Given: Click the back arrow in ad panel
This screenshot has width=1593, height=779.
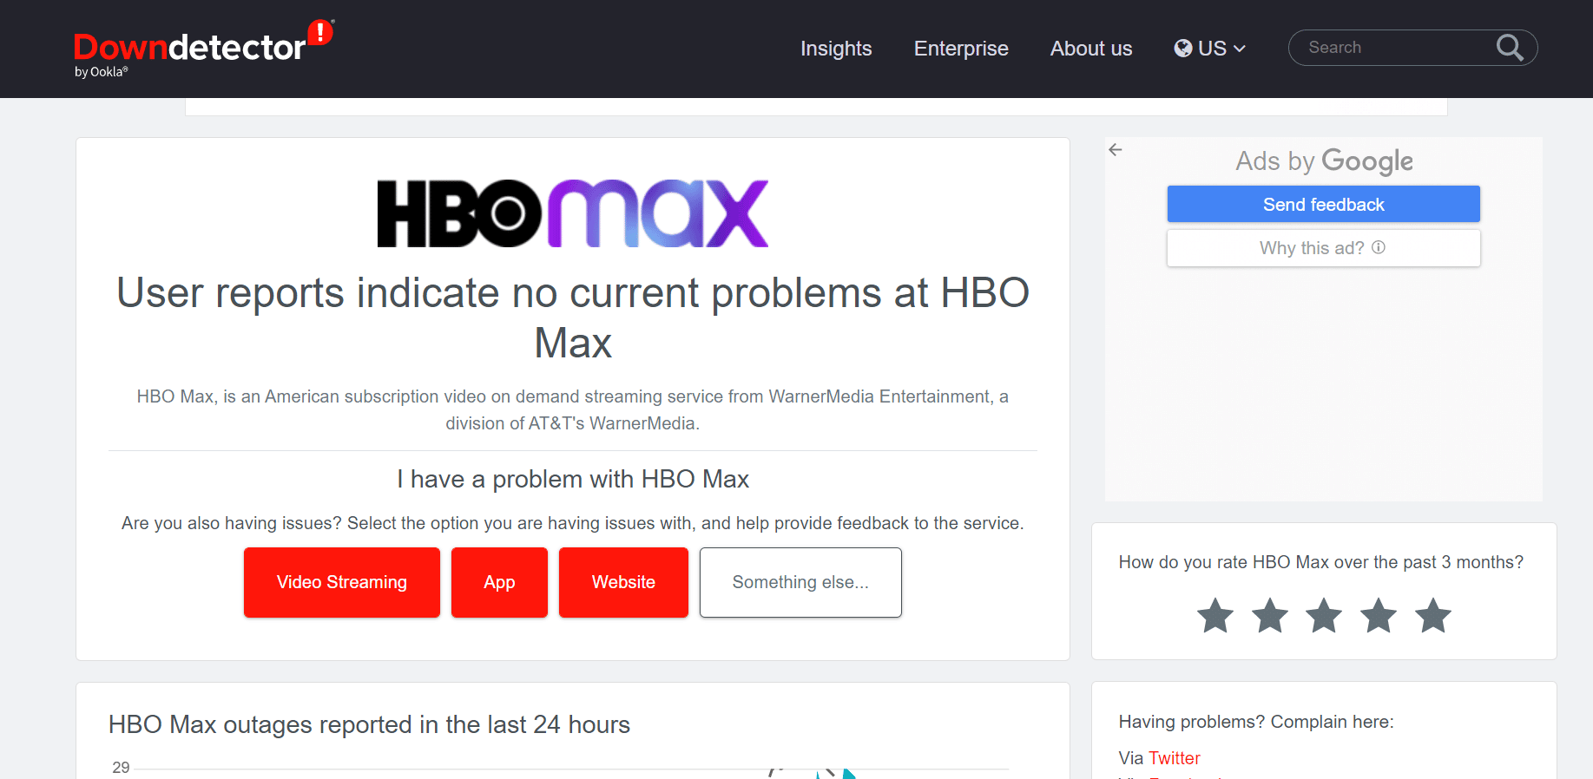Looking at the screenshot, I should tap(1116, 150).
